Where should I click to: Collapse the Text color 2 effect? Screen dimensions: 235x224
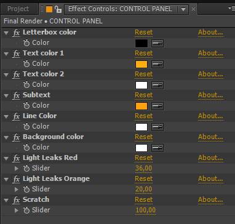[x=6, y=75]
